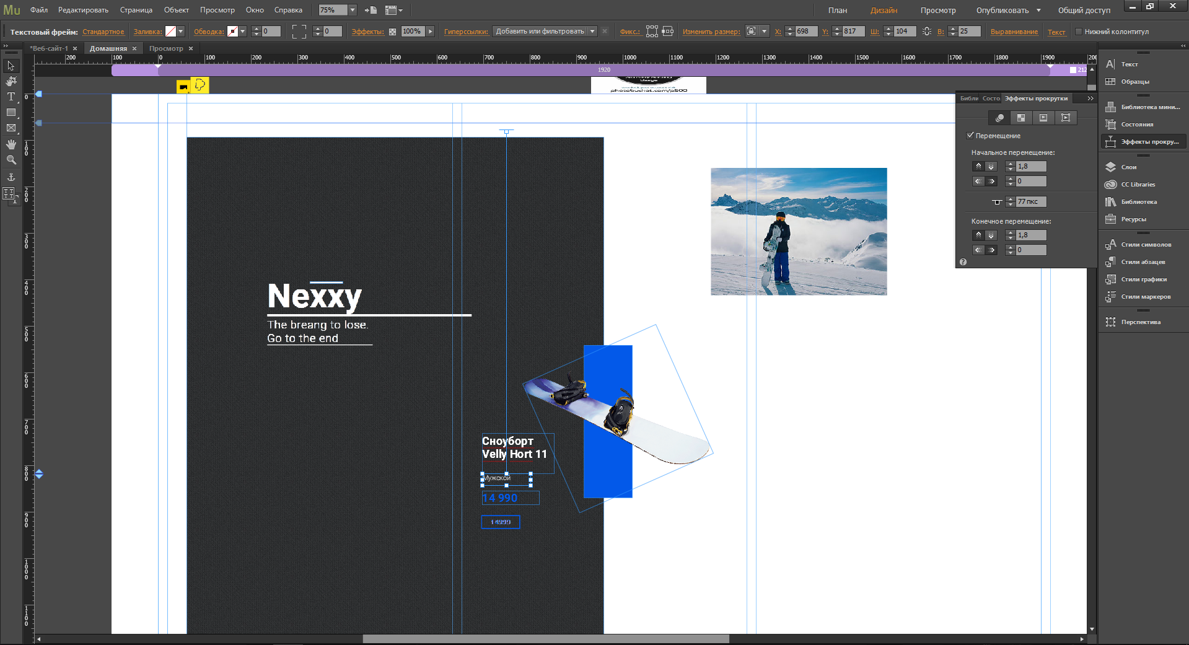Set final motion direction to left
Image resolution: width=1189 pixels, height=645 pixels.
click(x=978, y=250)
